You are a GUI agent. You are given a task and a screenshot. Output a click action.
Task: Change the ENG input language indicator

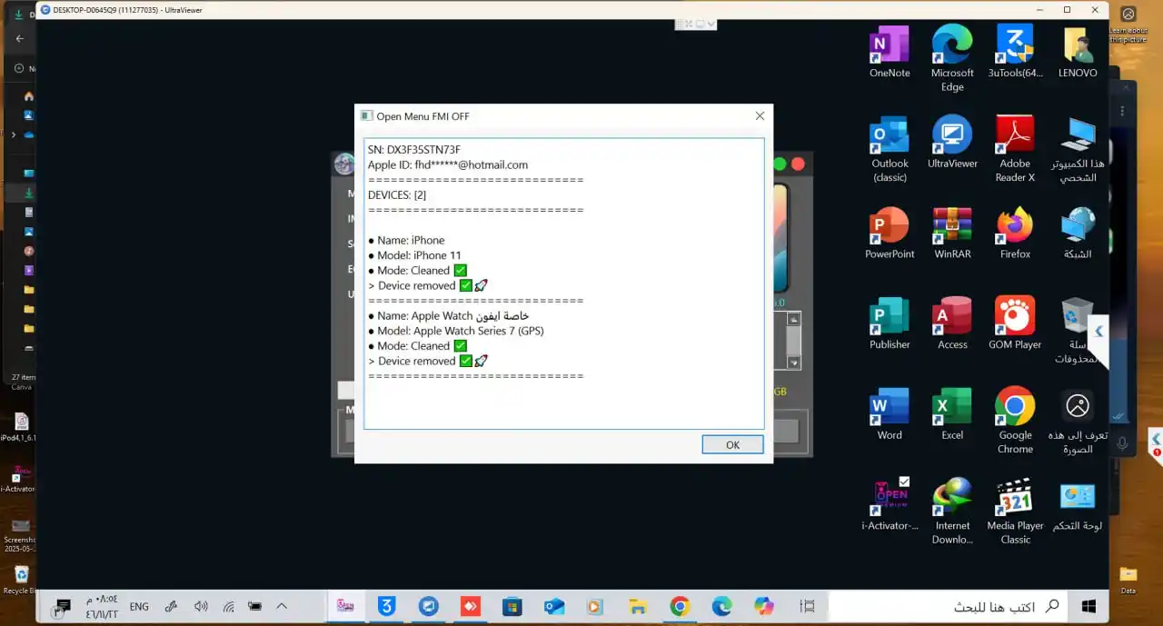(x=139, y=606)
